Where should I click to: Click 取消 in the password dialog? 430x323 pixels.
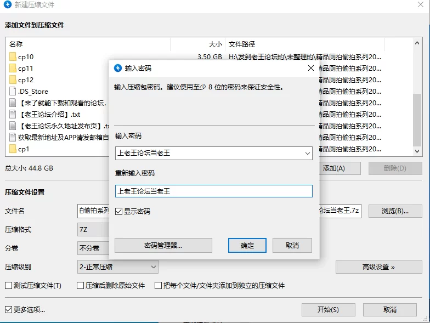click(x=292, y=246)
